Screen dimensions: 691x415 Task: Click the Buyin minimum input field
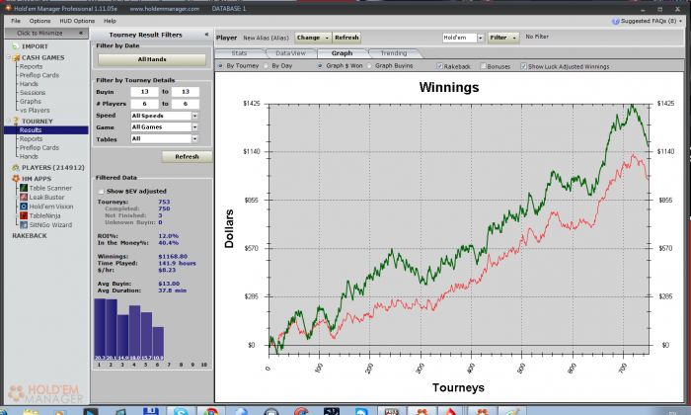pyautogui.click(x=144, y=92)
